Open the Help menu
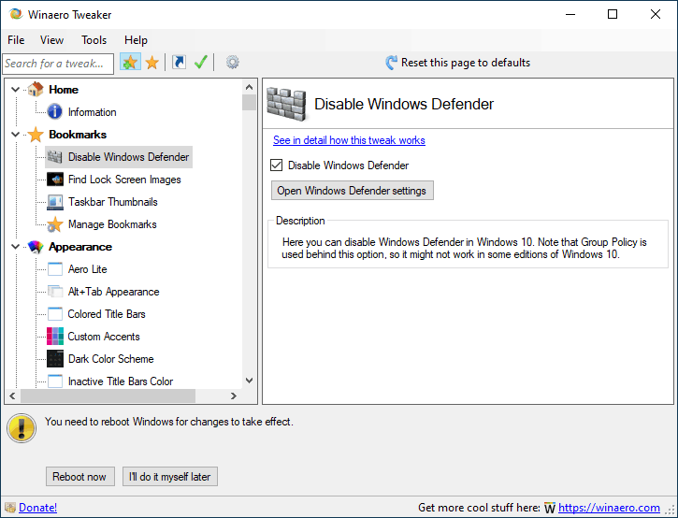Viewport: 678px width, 518px height. [x=136, y=40]
